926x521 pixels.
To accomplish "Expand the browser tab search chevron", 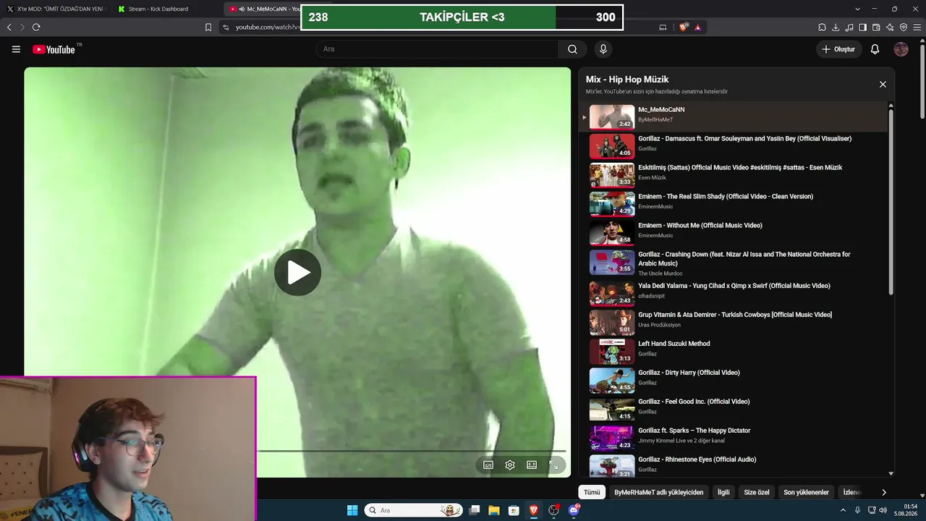I will (857, 9).
